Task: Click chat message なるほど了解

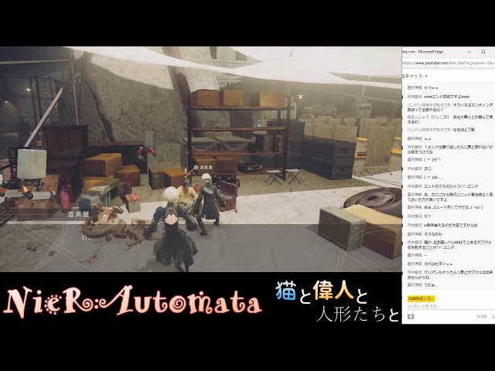Action: [464, 130]
